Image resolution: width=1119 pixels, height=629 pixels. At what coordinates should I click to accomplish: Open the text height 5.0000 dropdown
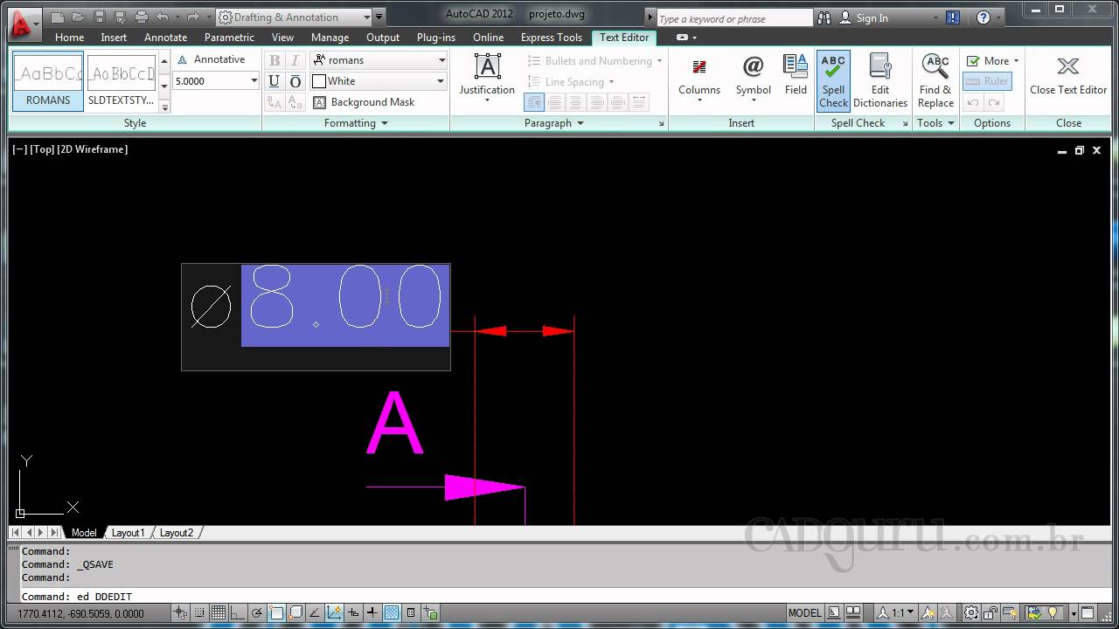click(254, 80)
